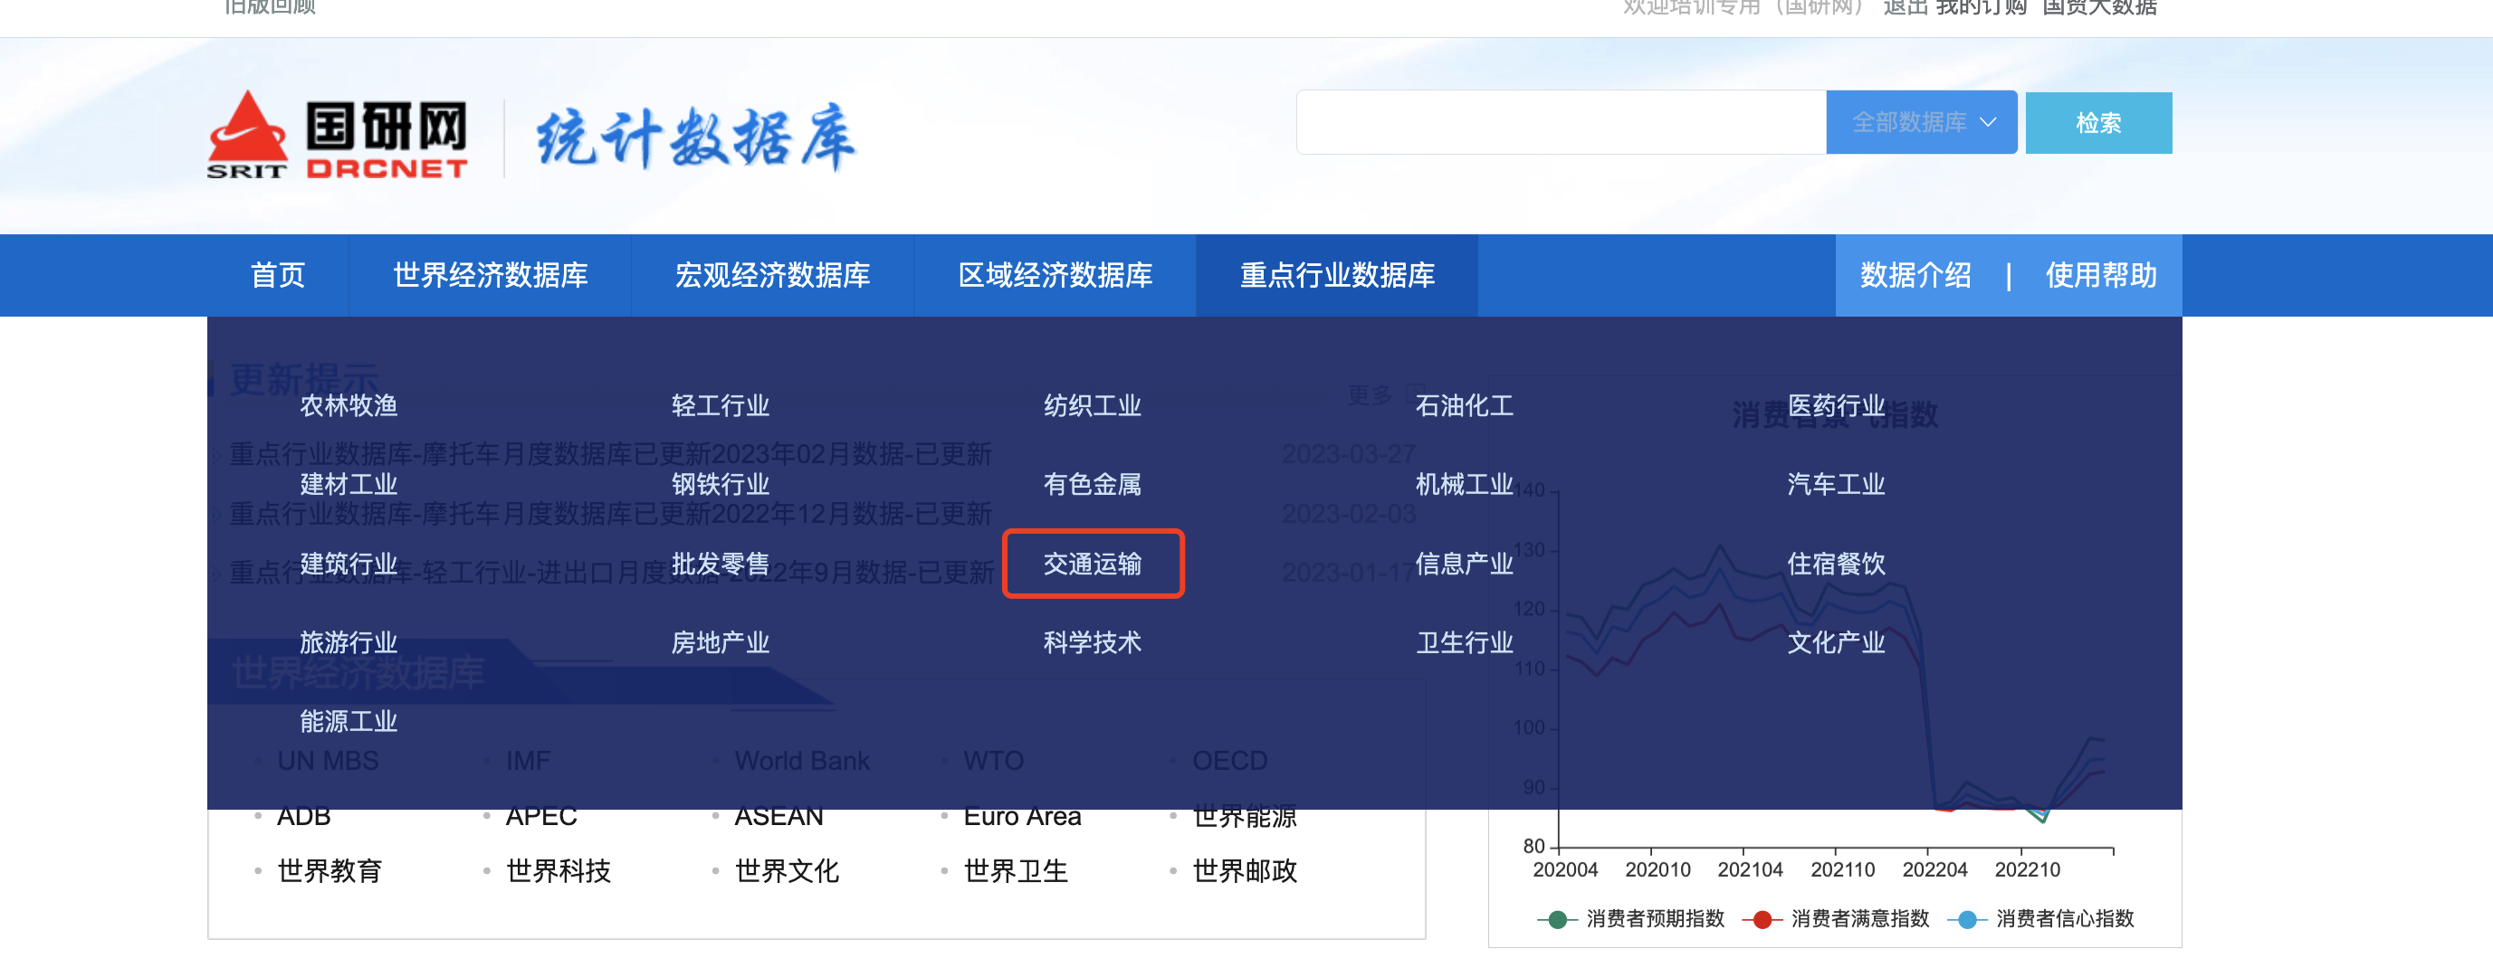
Task: Open the APEC database link
Action: pos(541,817)
